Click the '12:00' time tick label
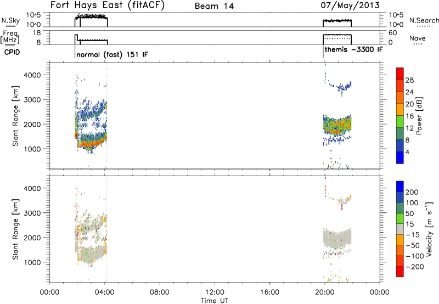 215,292
